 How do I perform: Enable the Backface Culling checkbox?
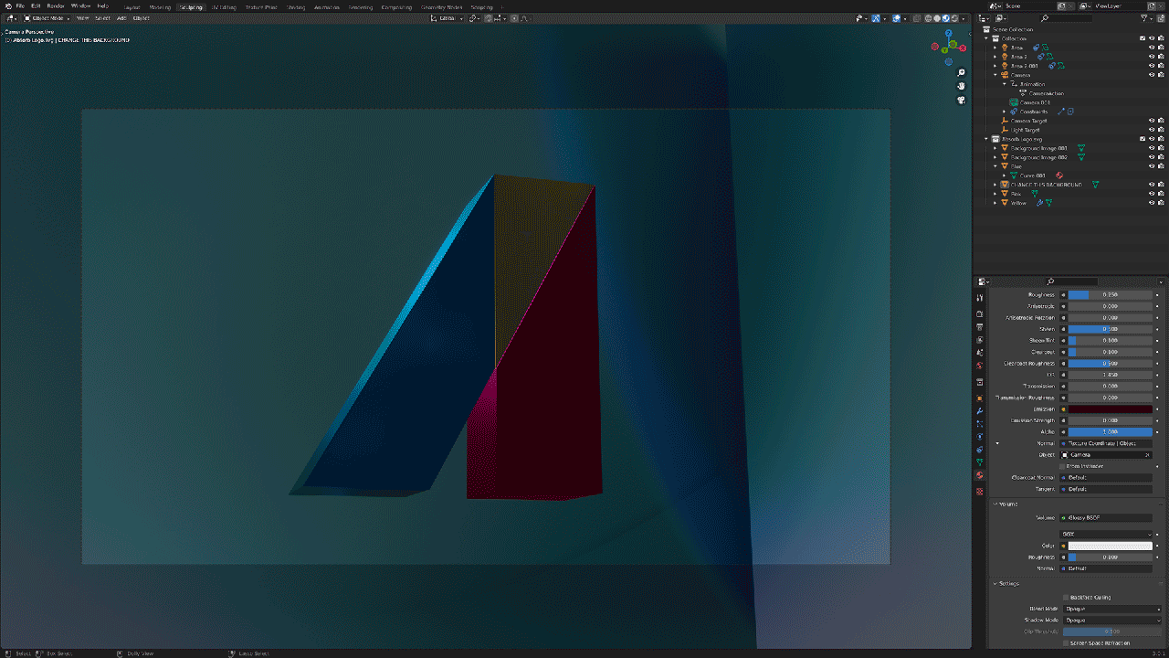[1065, 597]
